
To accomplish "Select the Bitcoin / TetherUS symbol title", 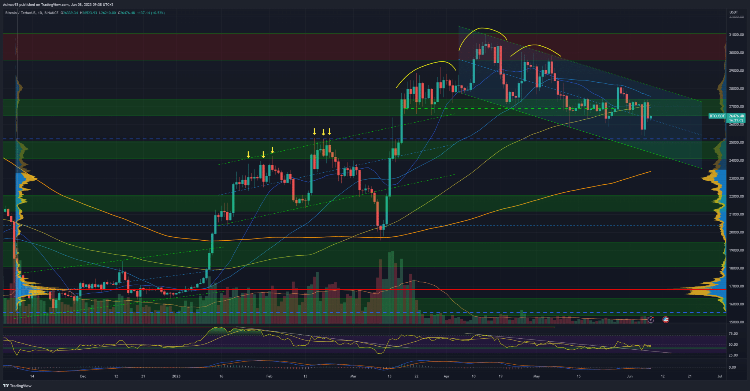I will click(21, 13).
